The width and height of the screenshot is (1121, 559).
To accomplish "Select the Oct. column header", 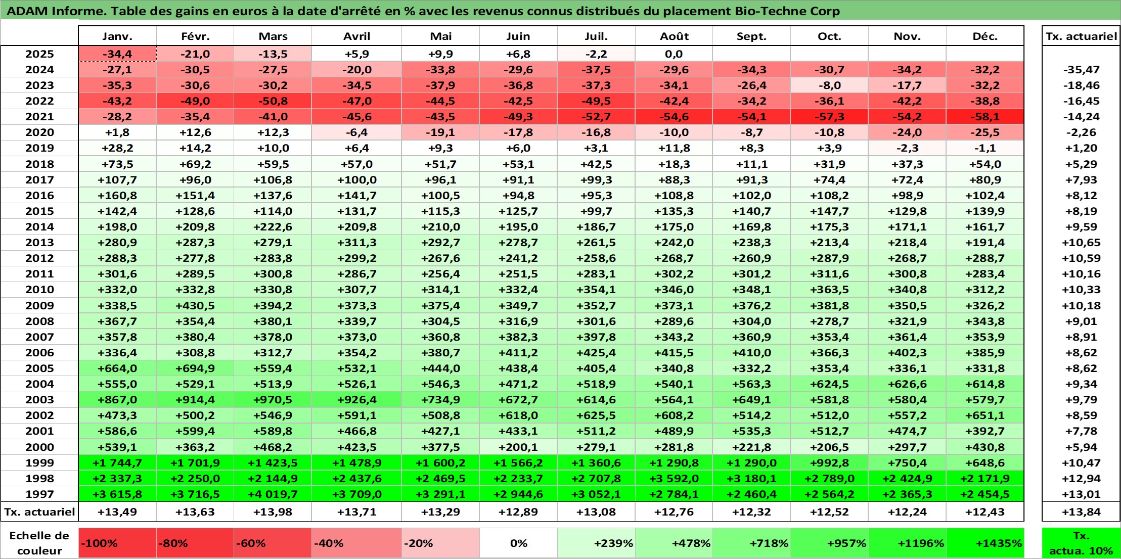I will click(829, 36).
